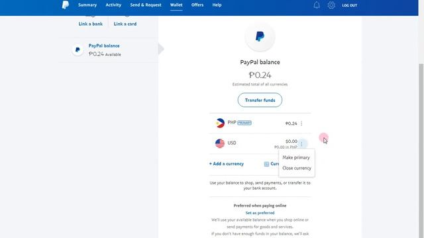Click Link a bank
This screenshot has width=424, height=238.
tap(91, 24)
